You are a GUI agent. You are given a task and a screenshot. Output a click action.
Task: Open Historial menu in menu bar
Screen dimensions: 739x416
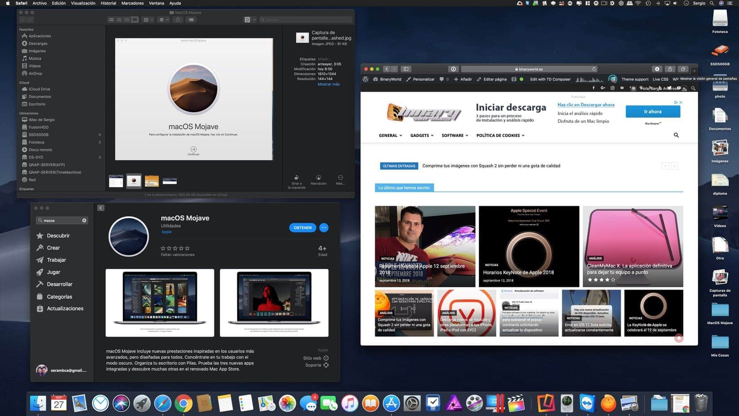tap(108, 3)
